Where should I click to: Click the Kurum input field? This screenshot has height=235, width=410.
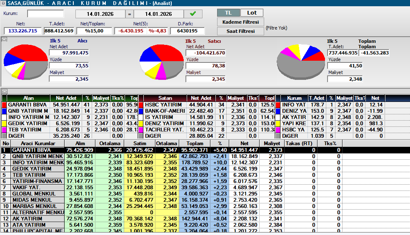coord(45,14)
